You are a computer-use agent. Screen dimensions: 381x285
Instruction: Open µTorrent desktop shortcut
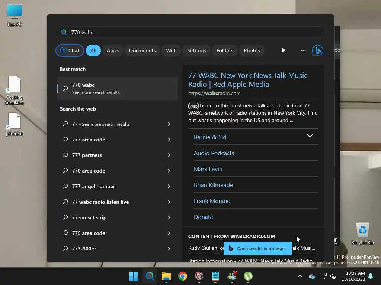pos(15,124)
